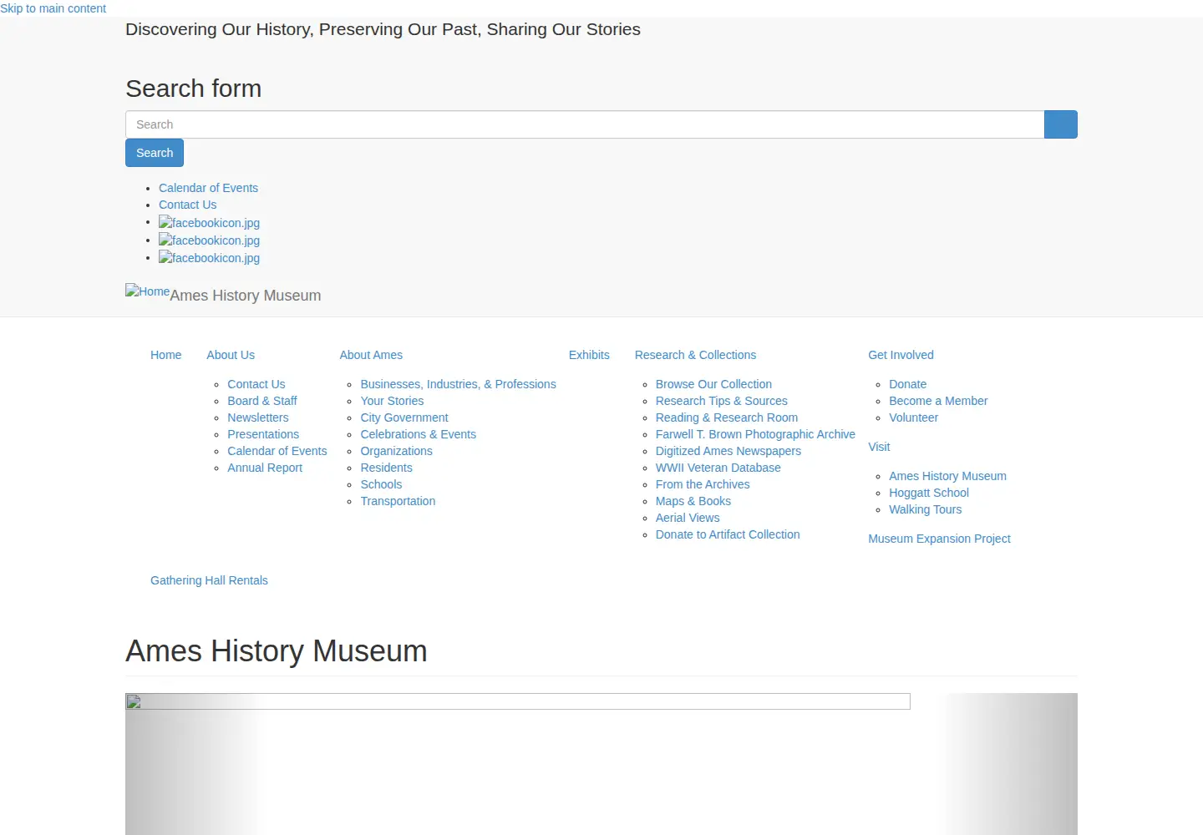
Task: Open the Transportation link
Action: click(398, 501)
